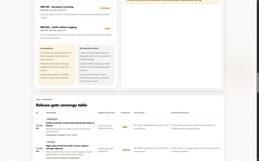Click 'Verify the requested fast path' description
The width and height of the screenshot is (259, 161).
pyautogui.click(x=68, y=130)
